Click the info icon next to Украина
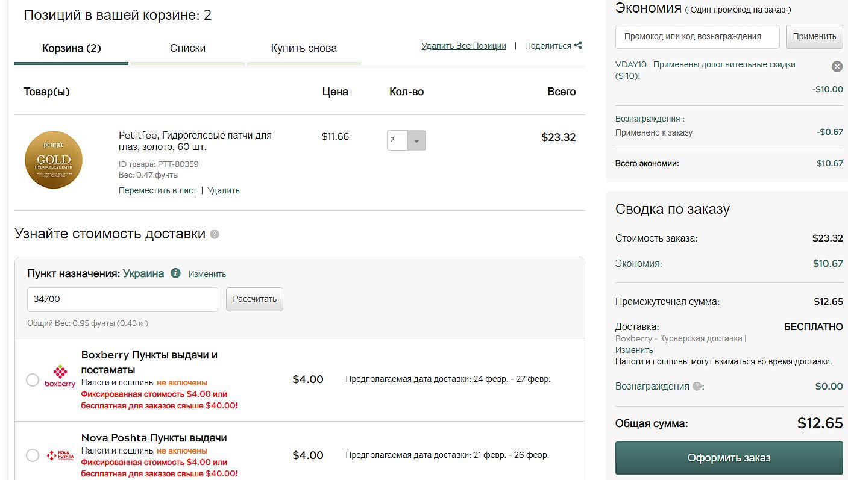This screenshot has width=848, height=480. 175,273
